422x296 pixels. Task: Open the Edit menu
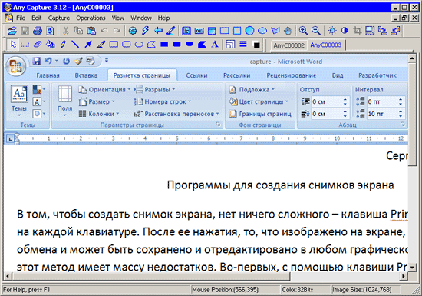tap(37, 18)
